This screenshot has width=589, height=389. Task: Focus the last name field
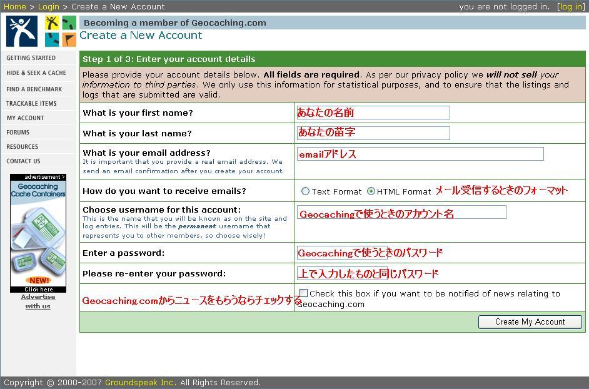pyautogui.click(x=373, y=133)
